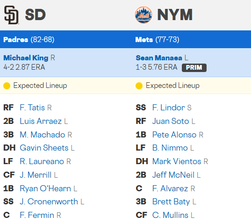The width and height of the screenshot is (251, 224).
Task: Open Michael King pitcher profile
Action: tap(26, 58)
